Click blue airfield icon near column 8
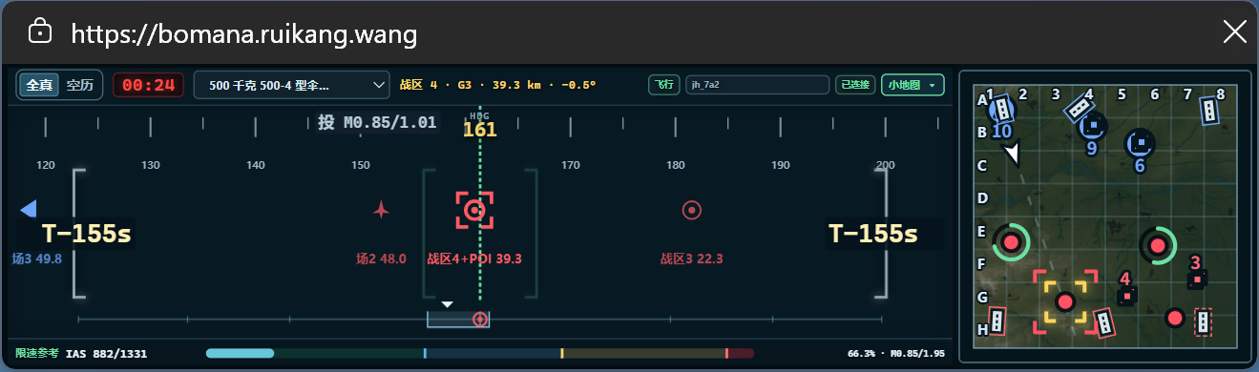This screenshot has height=372, width=1259. 1209,112
